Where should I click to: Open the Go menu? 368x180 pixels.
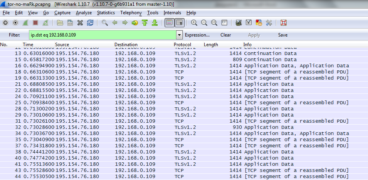coord(46,13)
